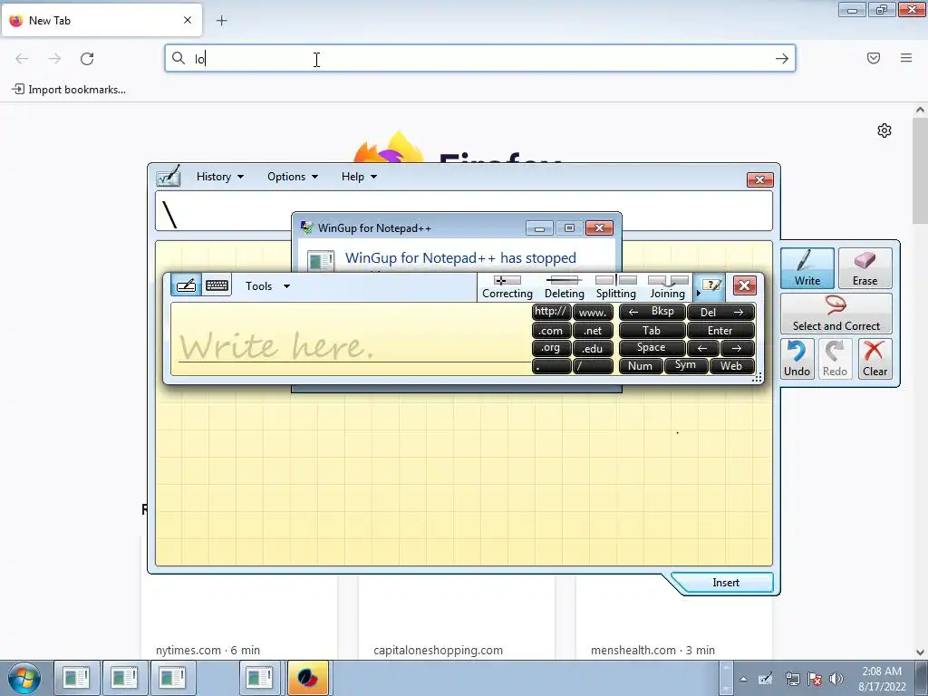The height and width of the screenshot is (696, 928).
Task: Tap the .net key
Action: tap(593, 330)
